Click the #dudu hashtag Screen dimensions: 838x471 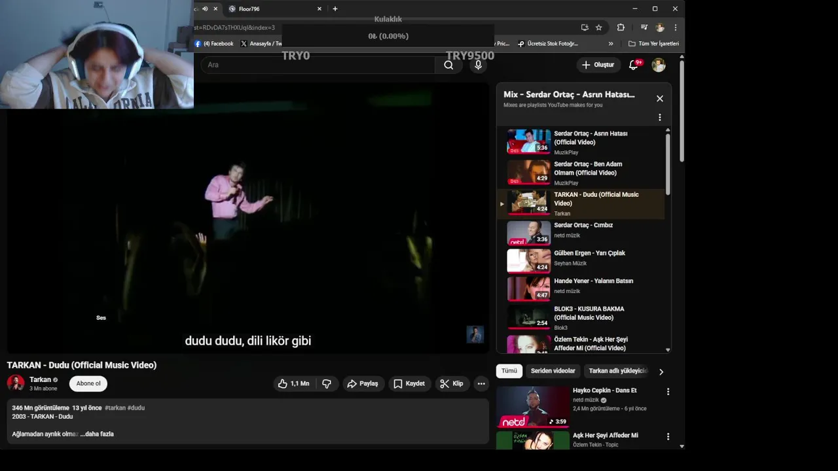click(136, 408)
